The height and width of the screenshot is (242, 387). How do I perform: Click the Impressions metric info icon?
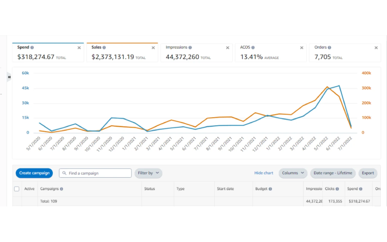pyautogui.click(x=190, y=47)
